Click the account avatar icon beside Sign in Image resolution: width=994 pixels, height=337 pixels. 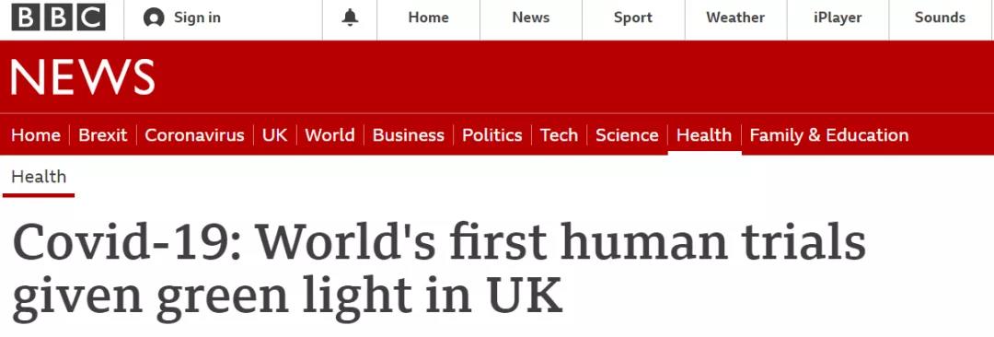(154, 17)
